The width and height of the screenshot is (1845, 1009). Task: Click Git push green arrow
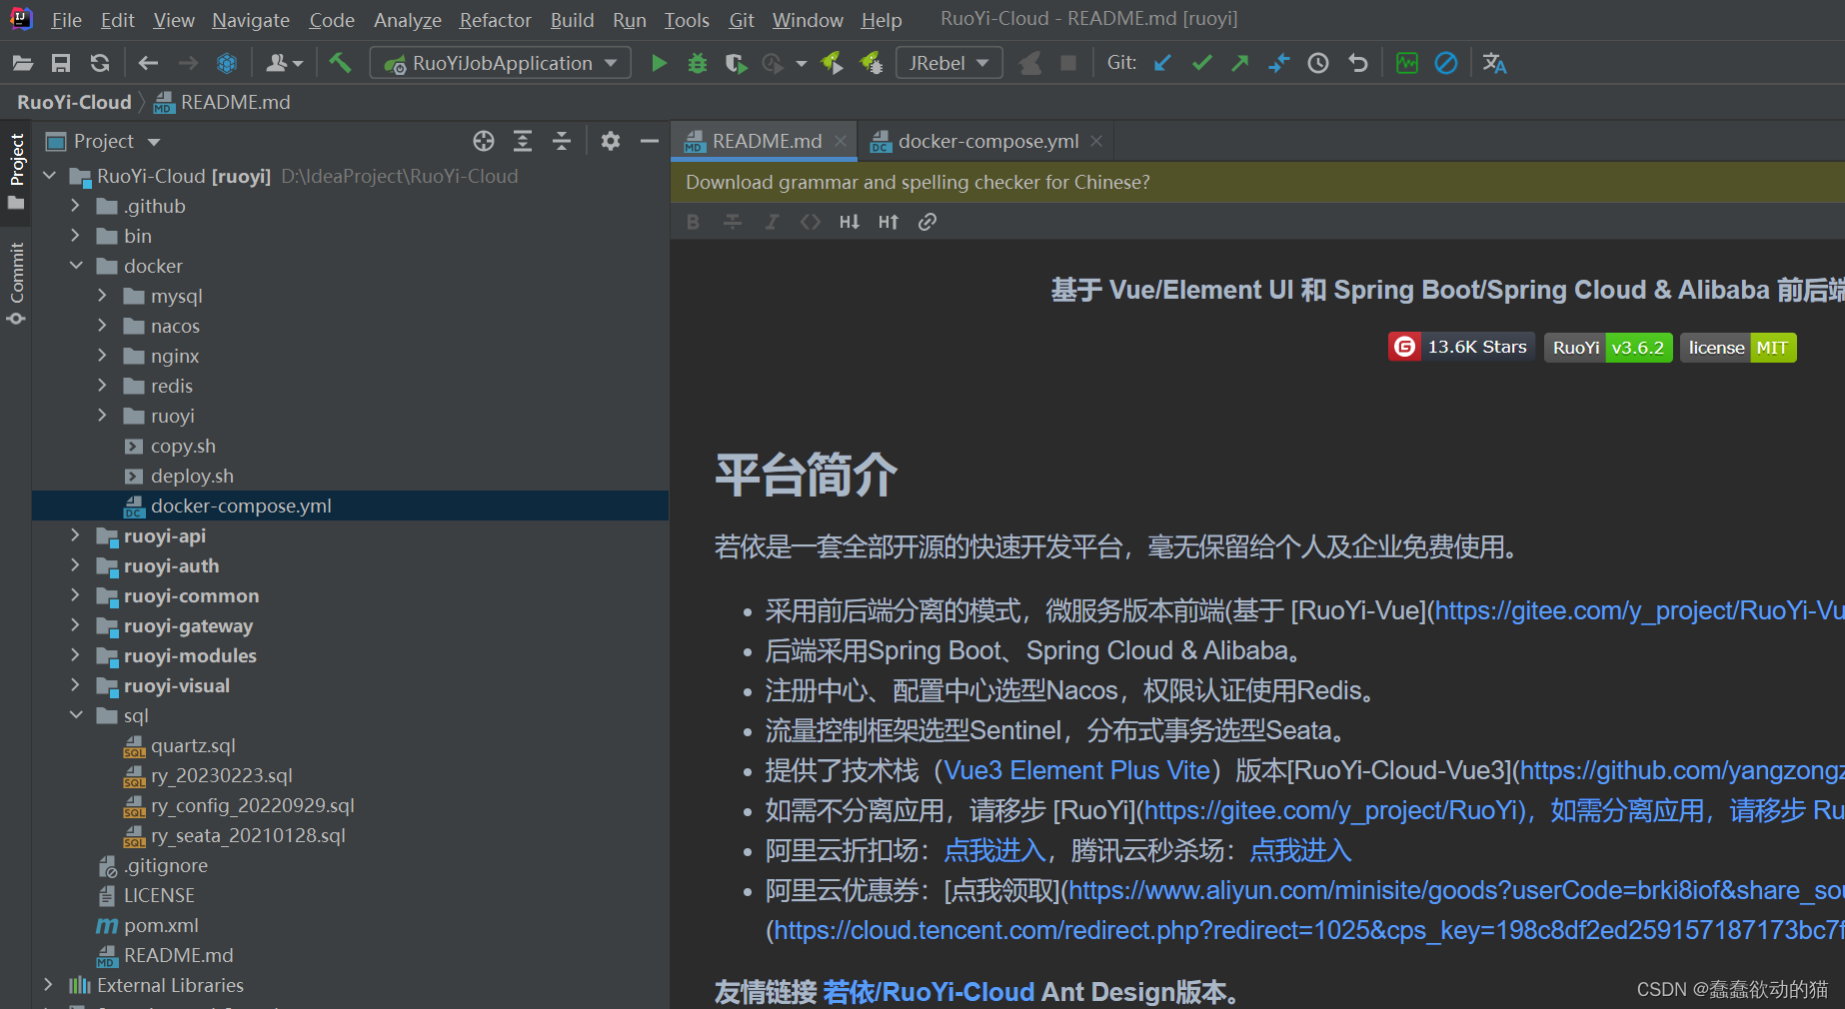1240,63
